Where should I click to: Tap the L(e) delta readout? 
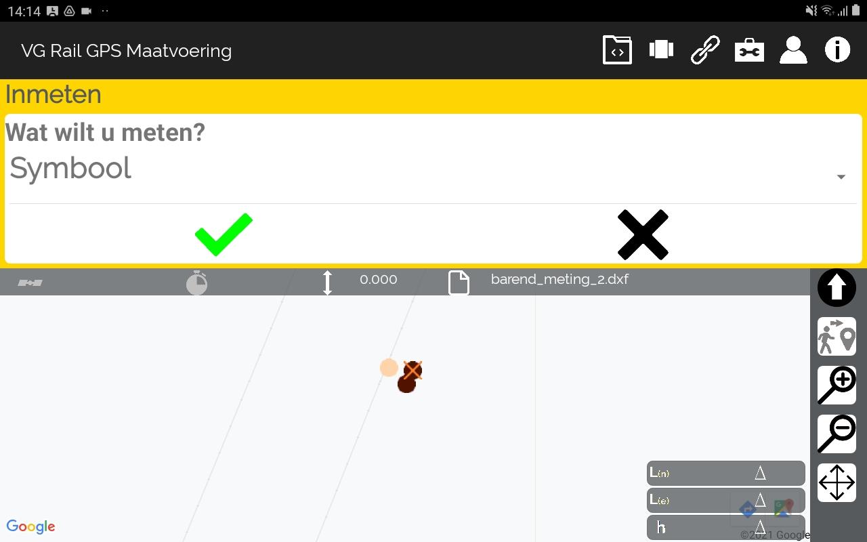pos(726,500)
